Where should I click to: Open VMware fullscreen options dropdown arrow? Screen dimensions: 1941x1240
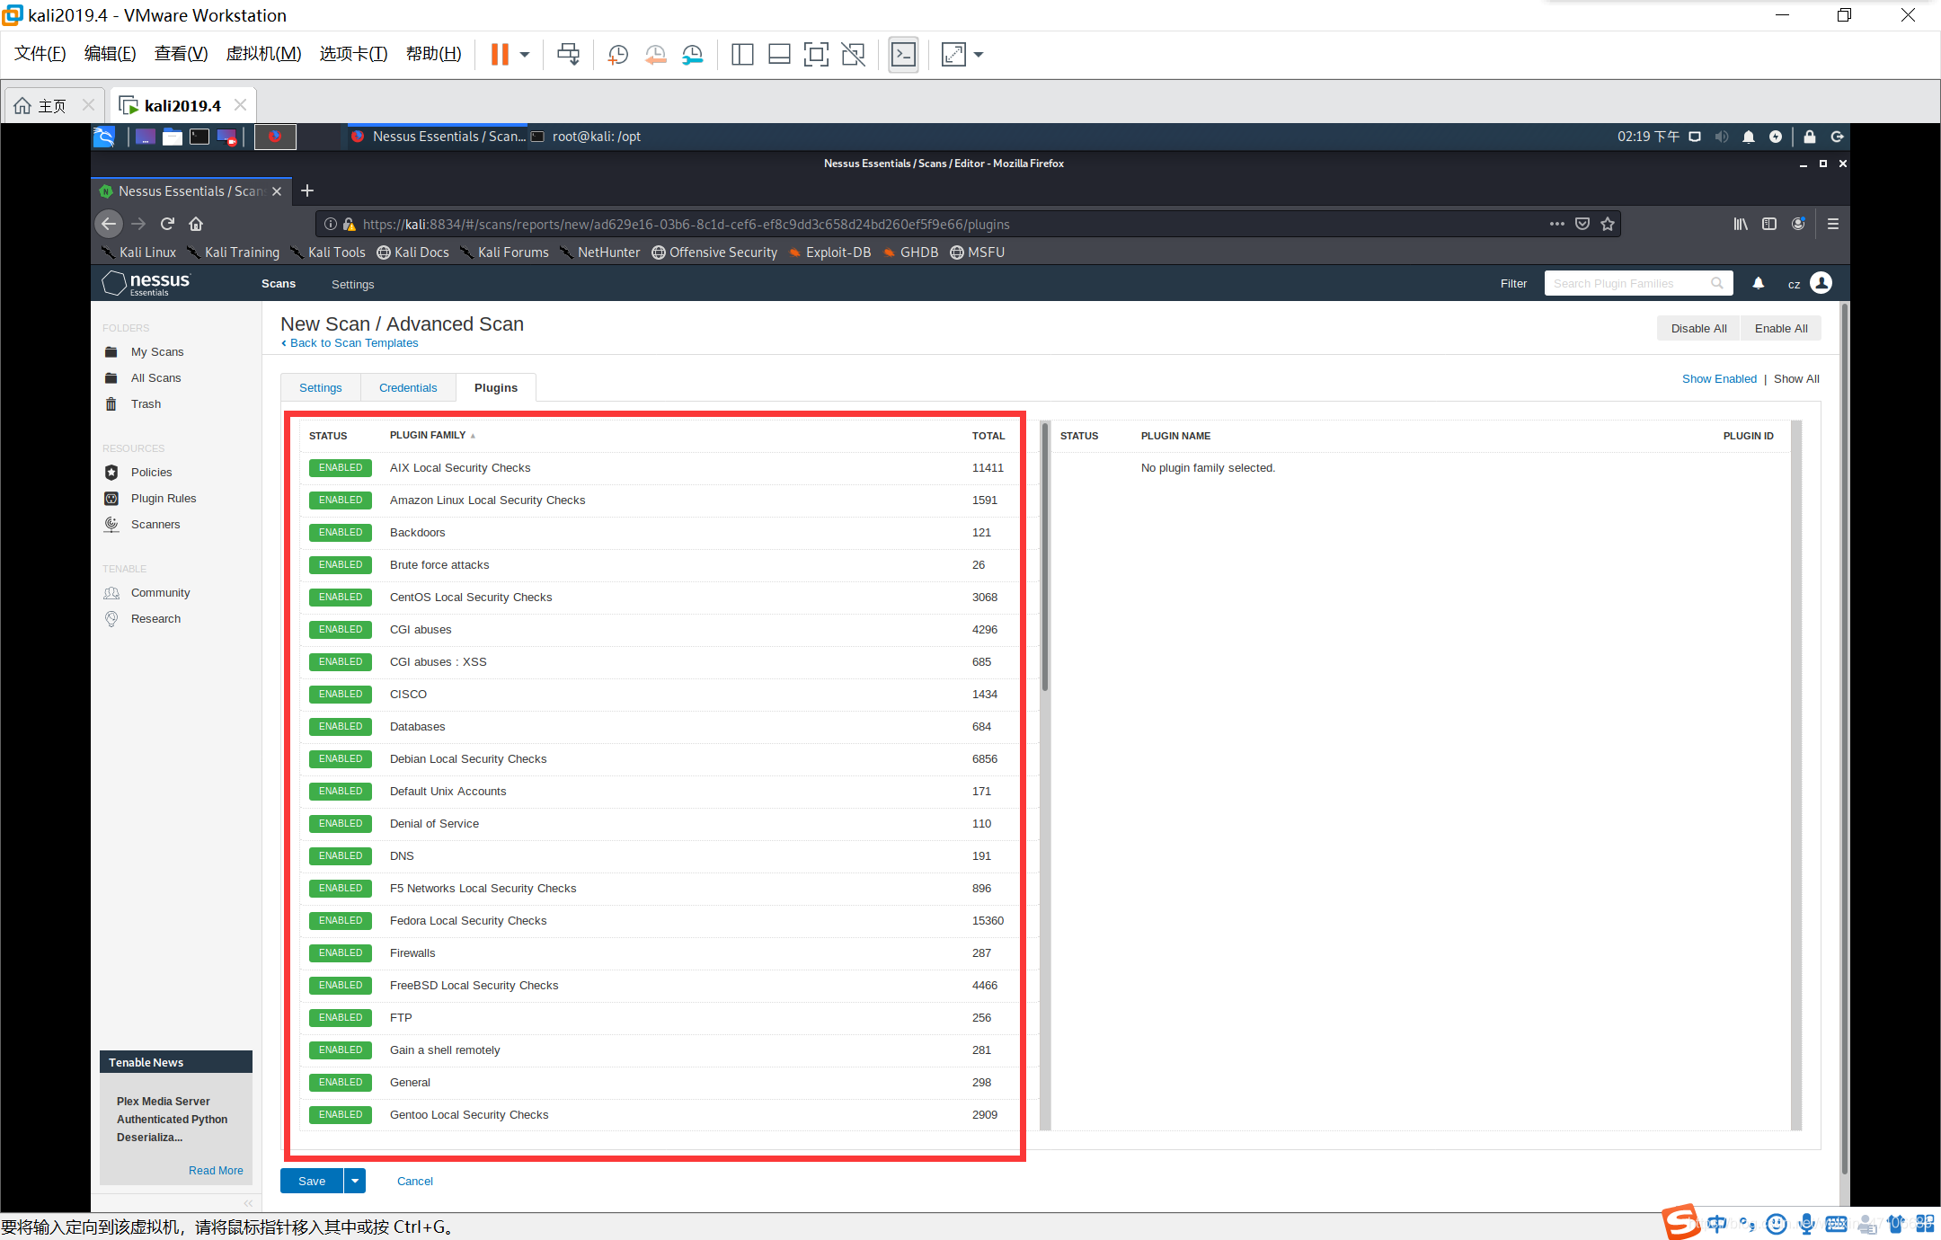979,54
